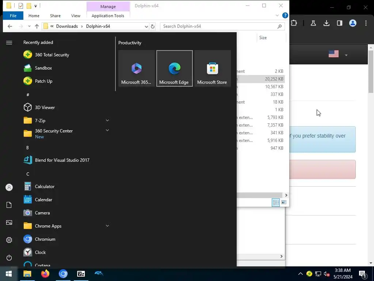Expand the File Explorer ribbon chevron
This screenshot has width=374, height=281.
[277, 15]
